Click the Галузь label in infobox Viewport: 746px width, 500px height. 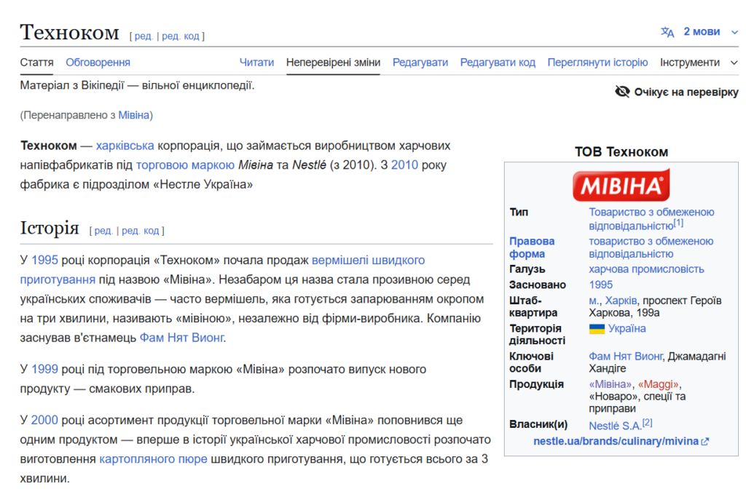(x=527, y=269)
